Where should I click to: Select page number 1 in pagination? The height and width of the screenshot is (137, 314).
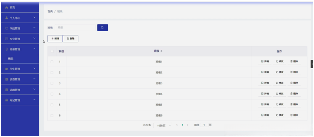click(x=182, y=125)
